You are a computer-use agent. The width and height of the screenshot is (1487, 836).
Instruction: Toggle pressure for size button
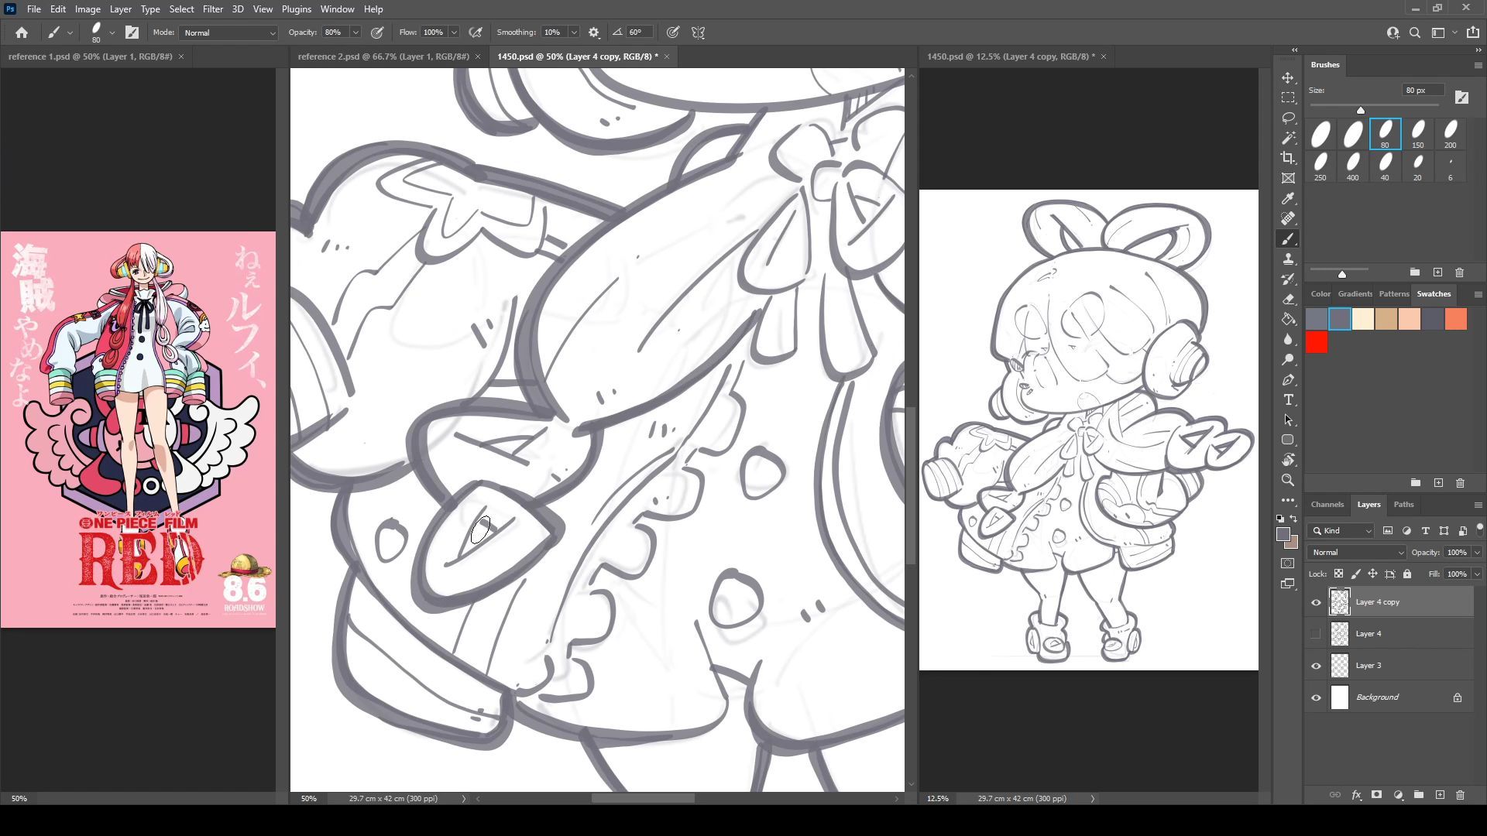(673, 33)
